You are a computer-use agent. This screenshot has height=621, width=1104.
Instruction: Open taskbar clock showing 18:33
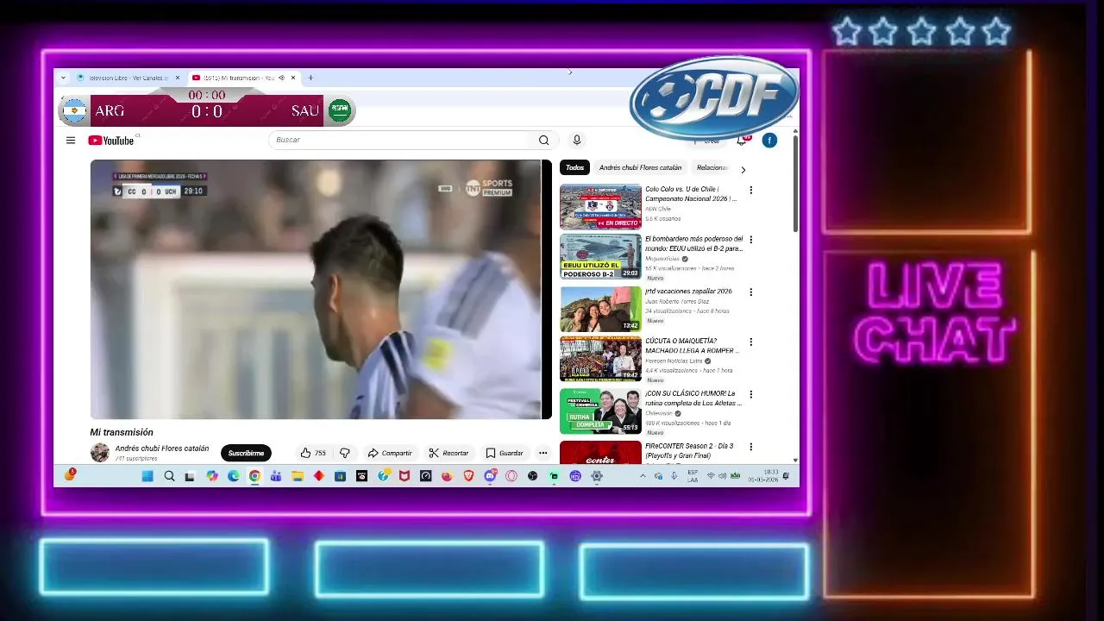coord(762,476)
